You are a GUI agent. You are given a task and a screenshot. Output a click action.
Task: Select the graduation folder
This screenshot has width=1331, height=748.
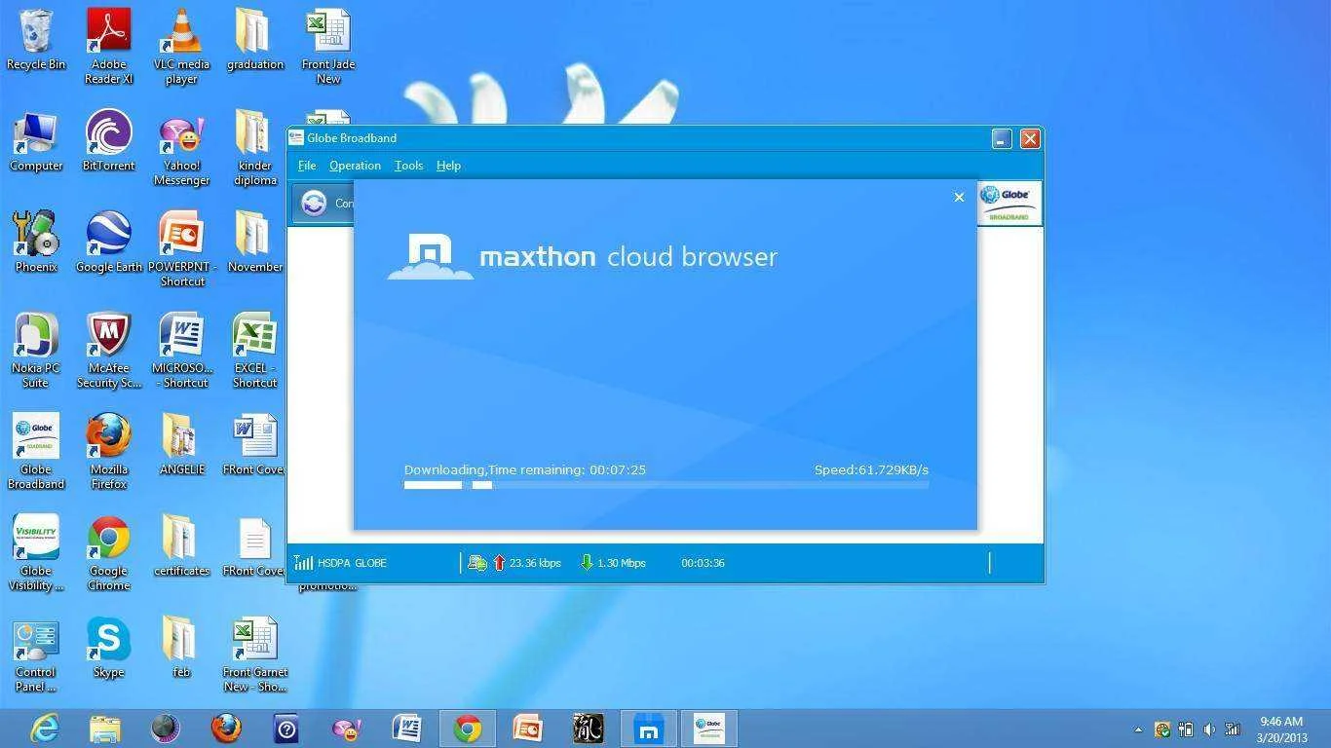[254, 41]
